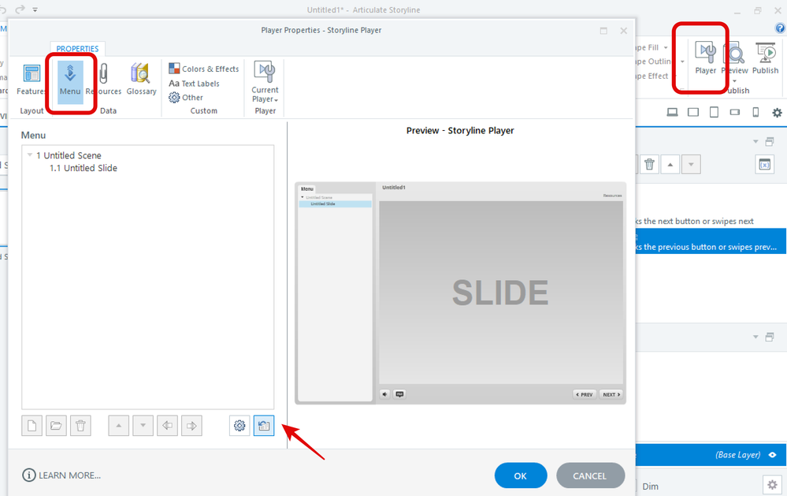Open the Preview dropdown arrow
Image resolution: width=787 pixels, height=496 pixels.
(735, 81)
